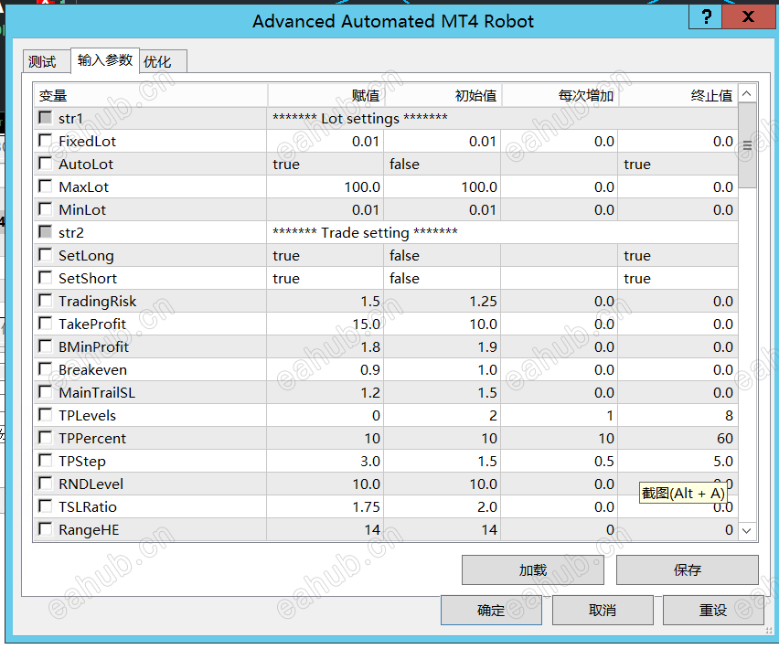The height and width of the screenshot is (649, 779).
Task: Select MainTrailSL value cell 1.2
Action: point(325,392)
